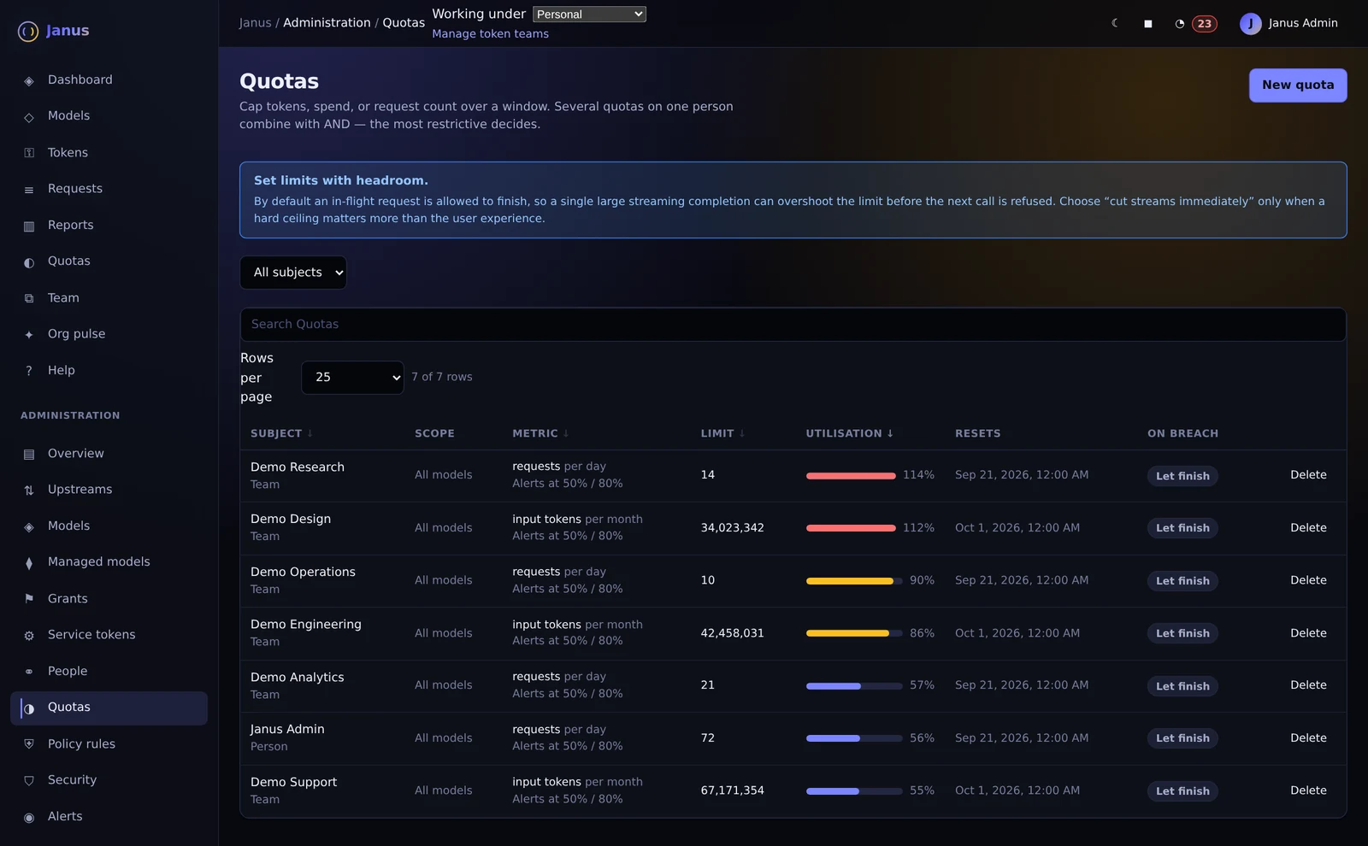This screenshot has width=1368, height=846.
Task: Delete the Demo Support quota
Action: (1308, 790)
